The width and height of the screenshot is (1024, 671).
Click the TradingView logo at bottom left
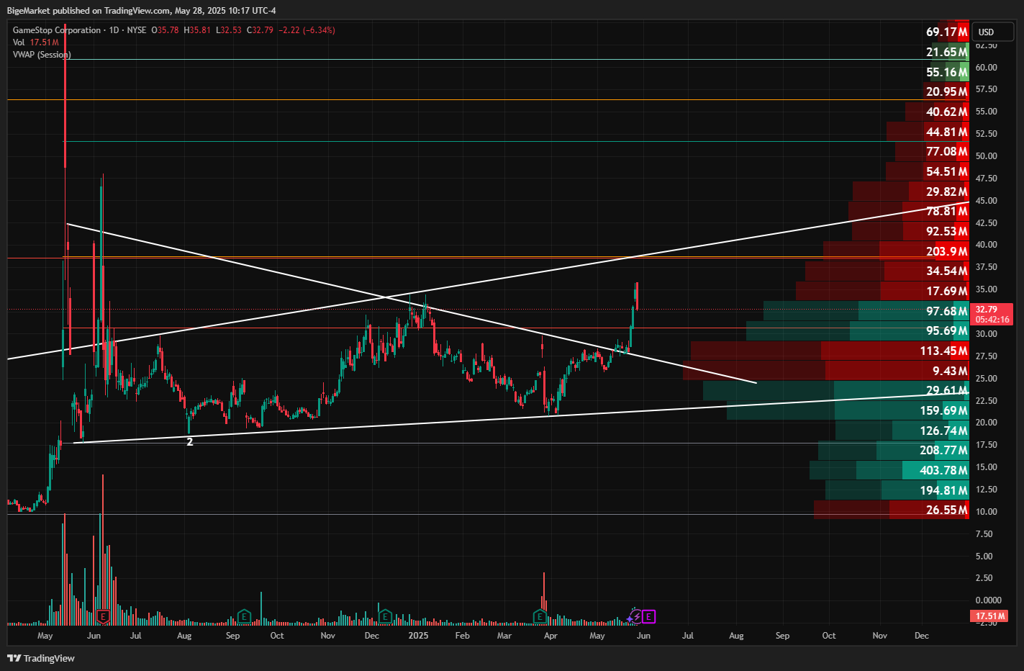(x=41, y=658)
